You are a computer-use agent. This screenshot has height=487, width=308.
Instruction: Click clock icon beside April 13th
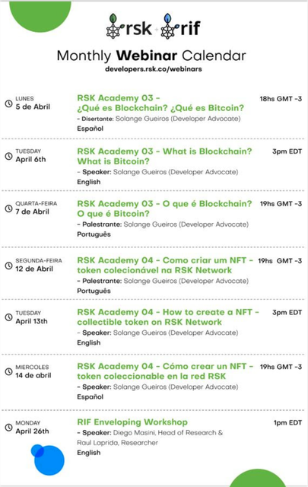pyautogui.click(x=8, y=317)
